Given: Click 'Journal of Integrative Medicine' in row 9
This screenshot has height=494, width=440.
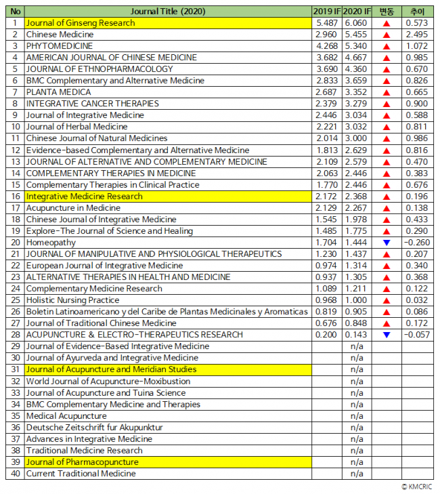Looking at the screenshot, I should (85, 115).
